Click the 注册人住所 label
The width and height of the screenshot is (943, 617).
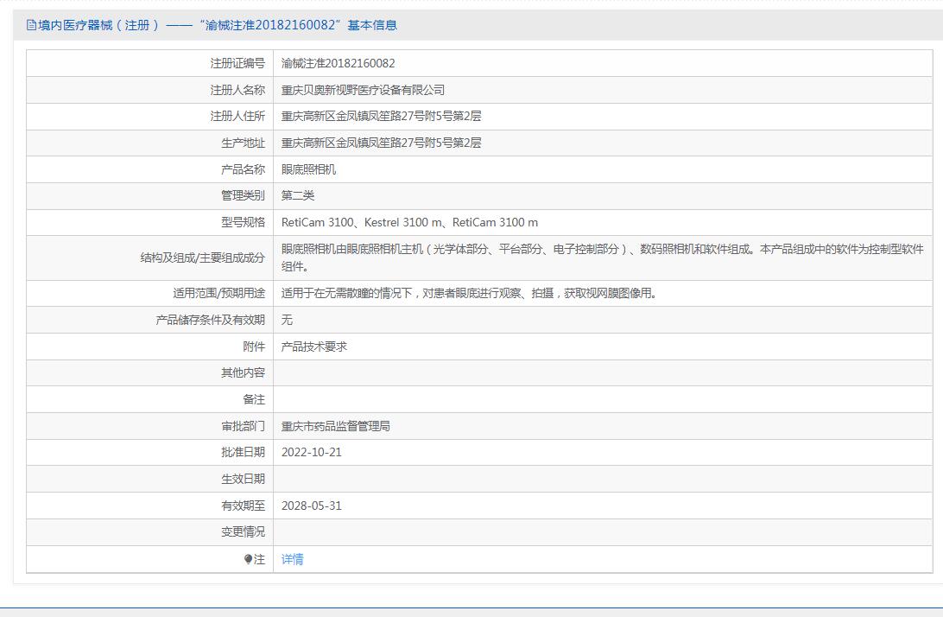pyautogui.click(x=237, y=116)
